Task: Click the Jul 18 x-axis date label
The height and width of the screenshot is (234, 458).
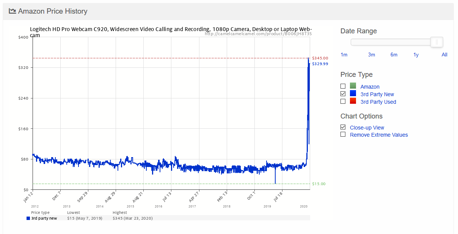Action: tap(278, 197)
